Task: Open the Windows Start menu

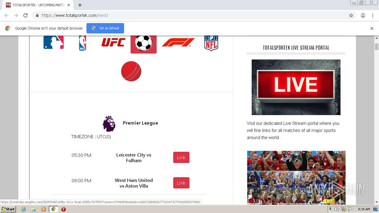Action: point(8,209)
